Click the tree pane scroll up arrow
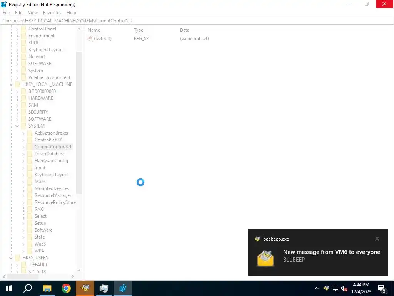The width and height of the screenshot is (394, 296). (x=79, y=29)
